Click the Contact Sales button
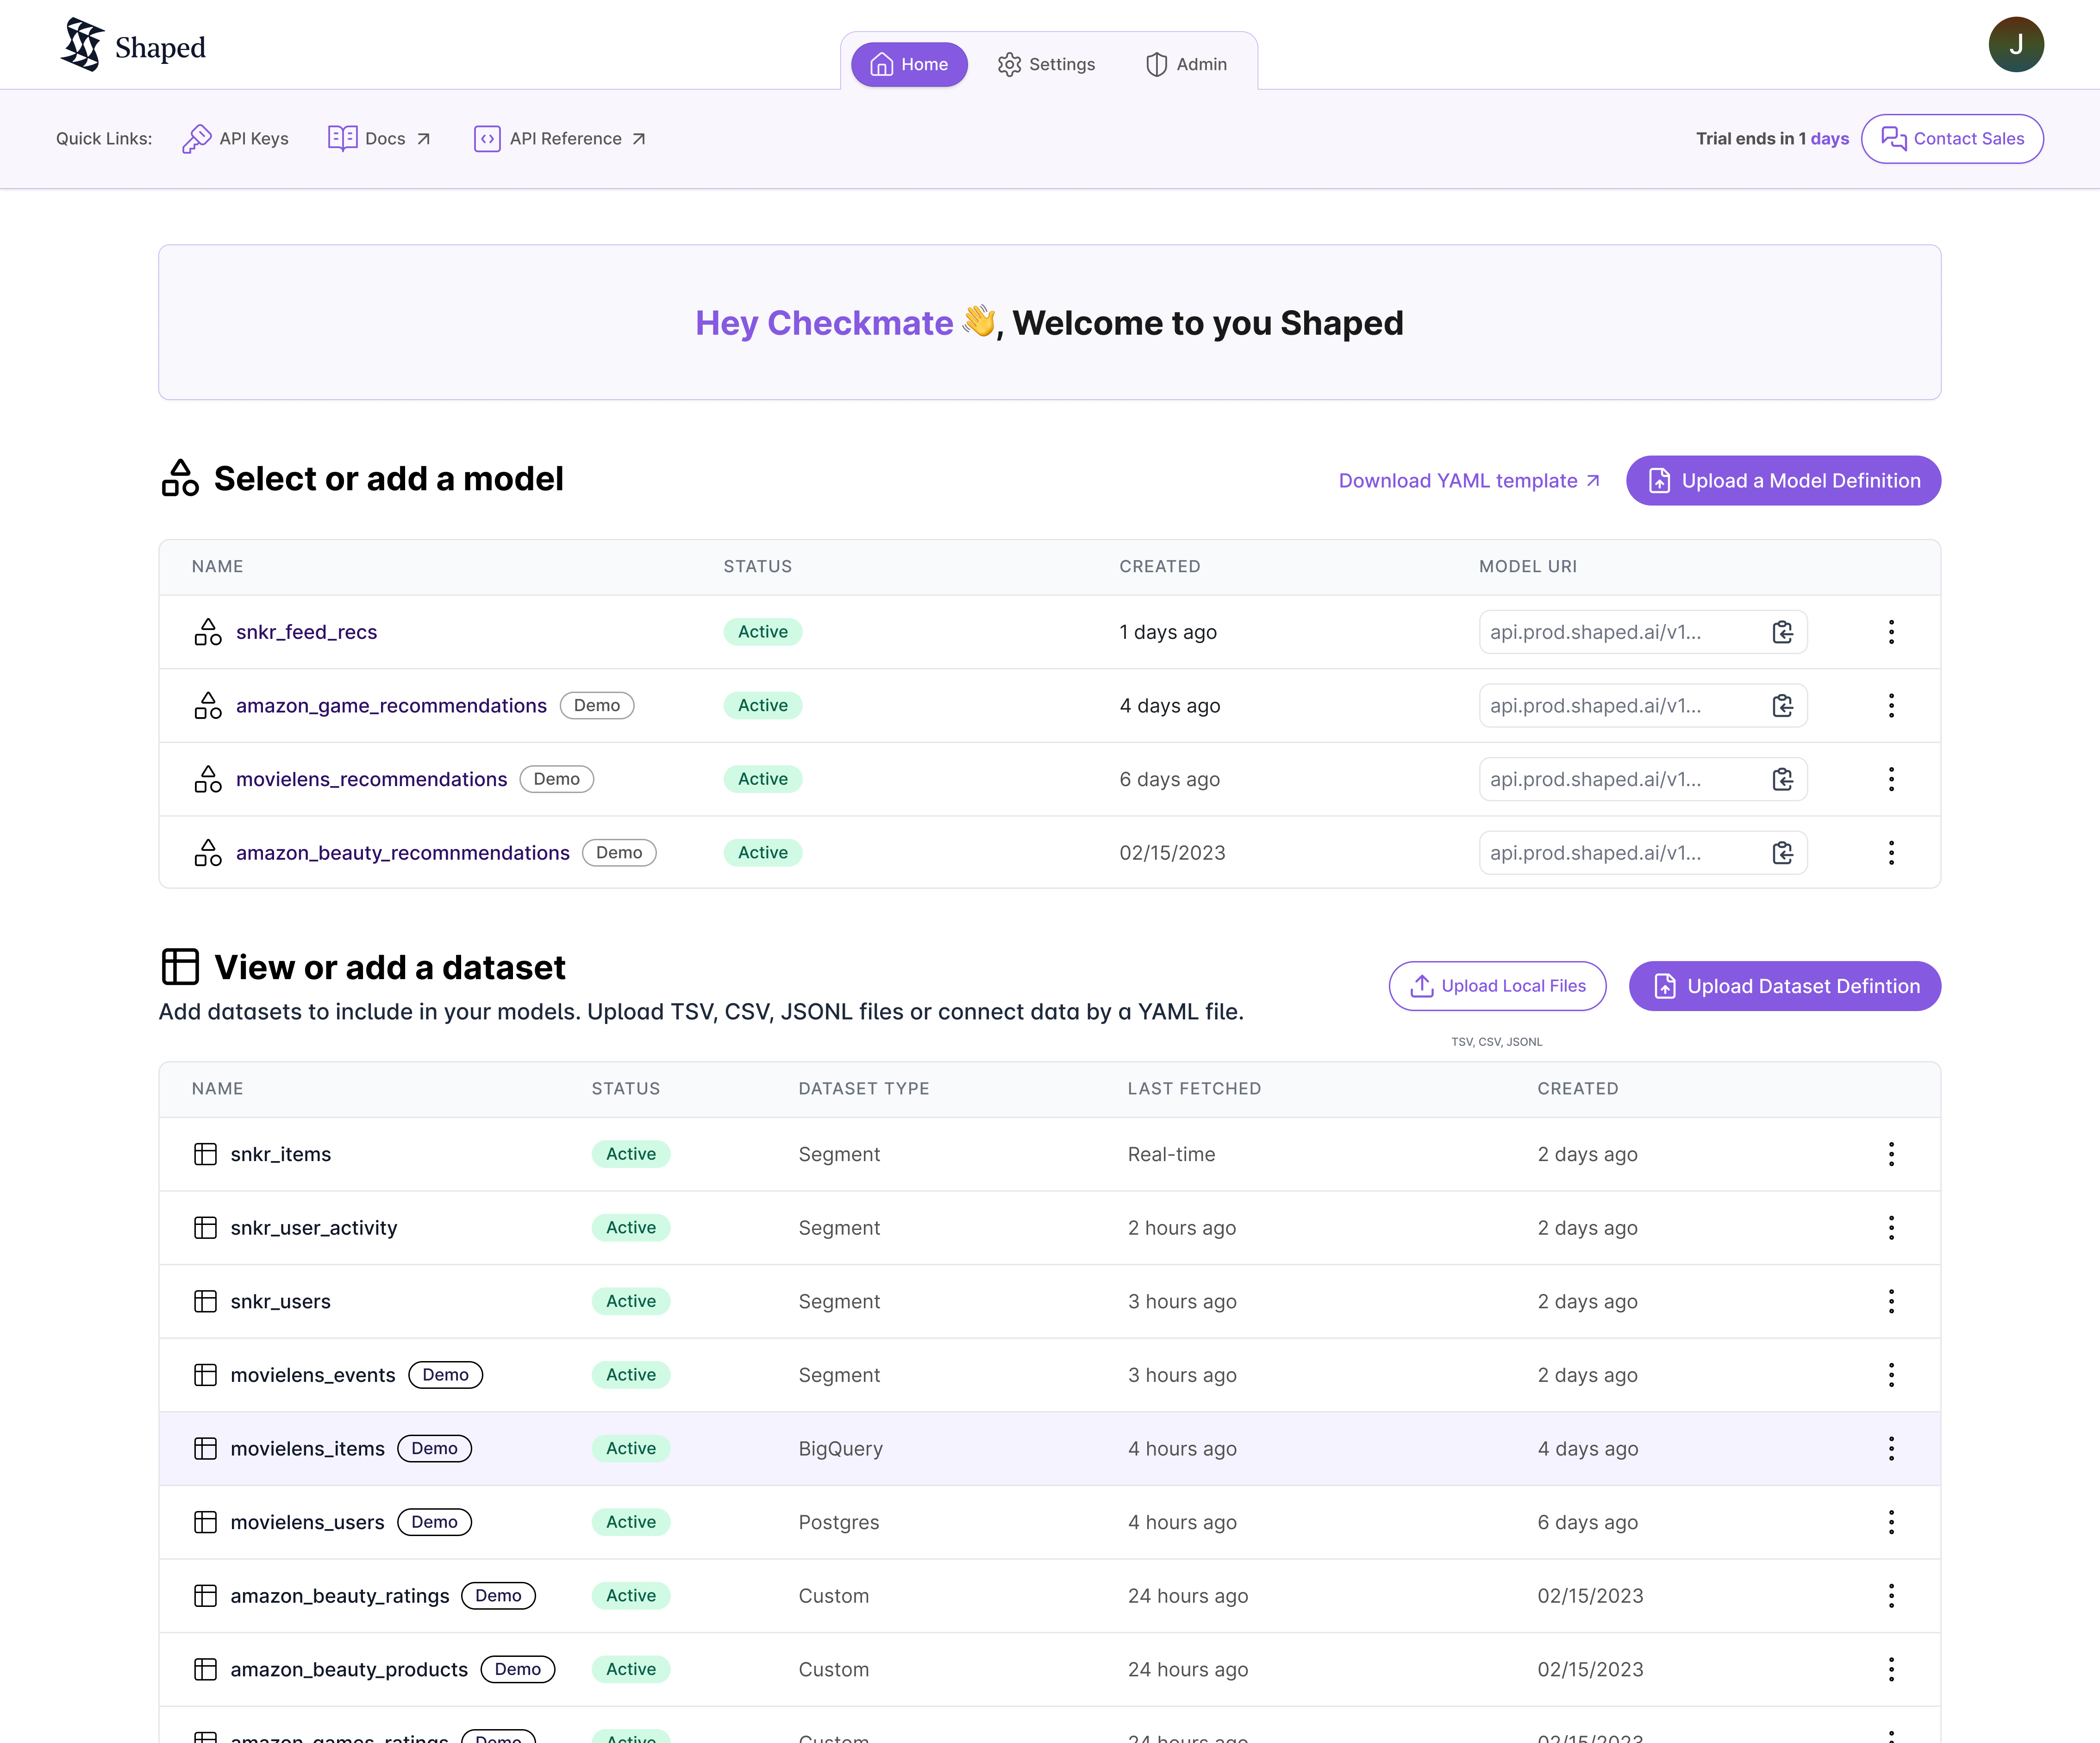The height and width of the screenshot is (1743, 2100). click(1952, 139)
